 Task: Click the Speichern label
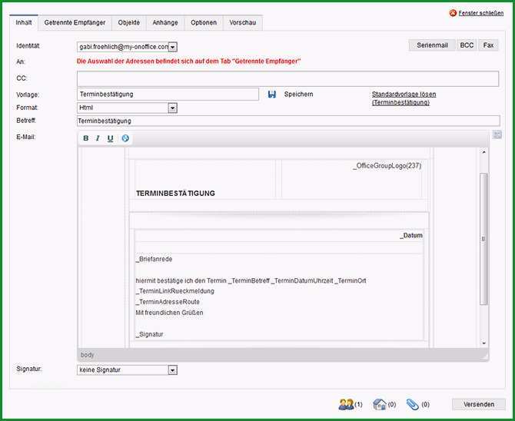pyautogui.click(x=298, y=94)
